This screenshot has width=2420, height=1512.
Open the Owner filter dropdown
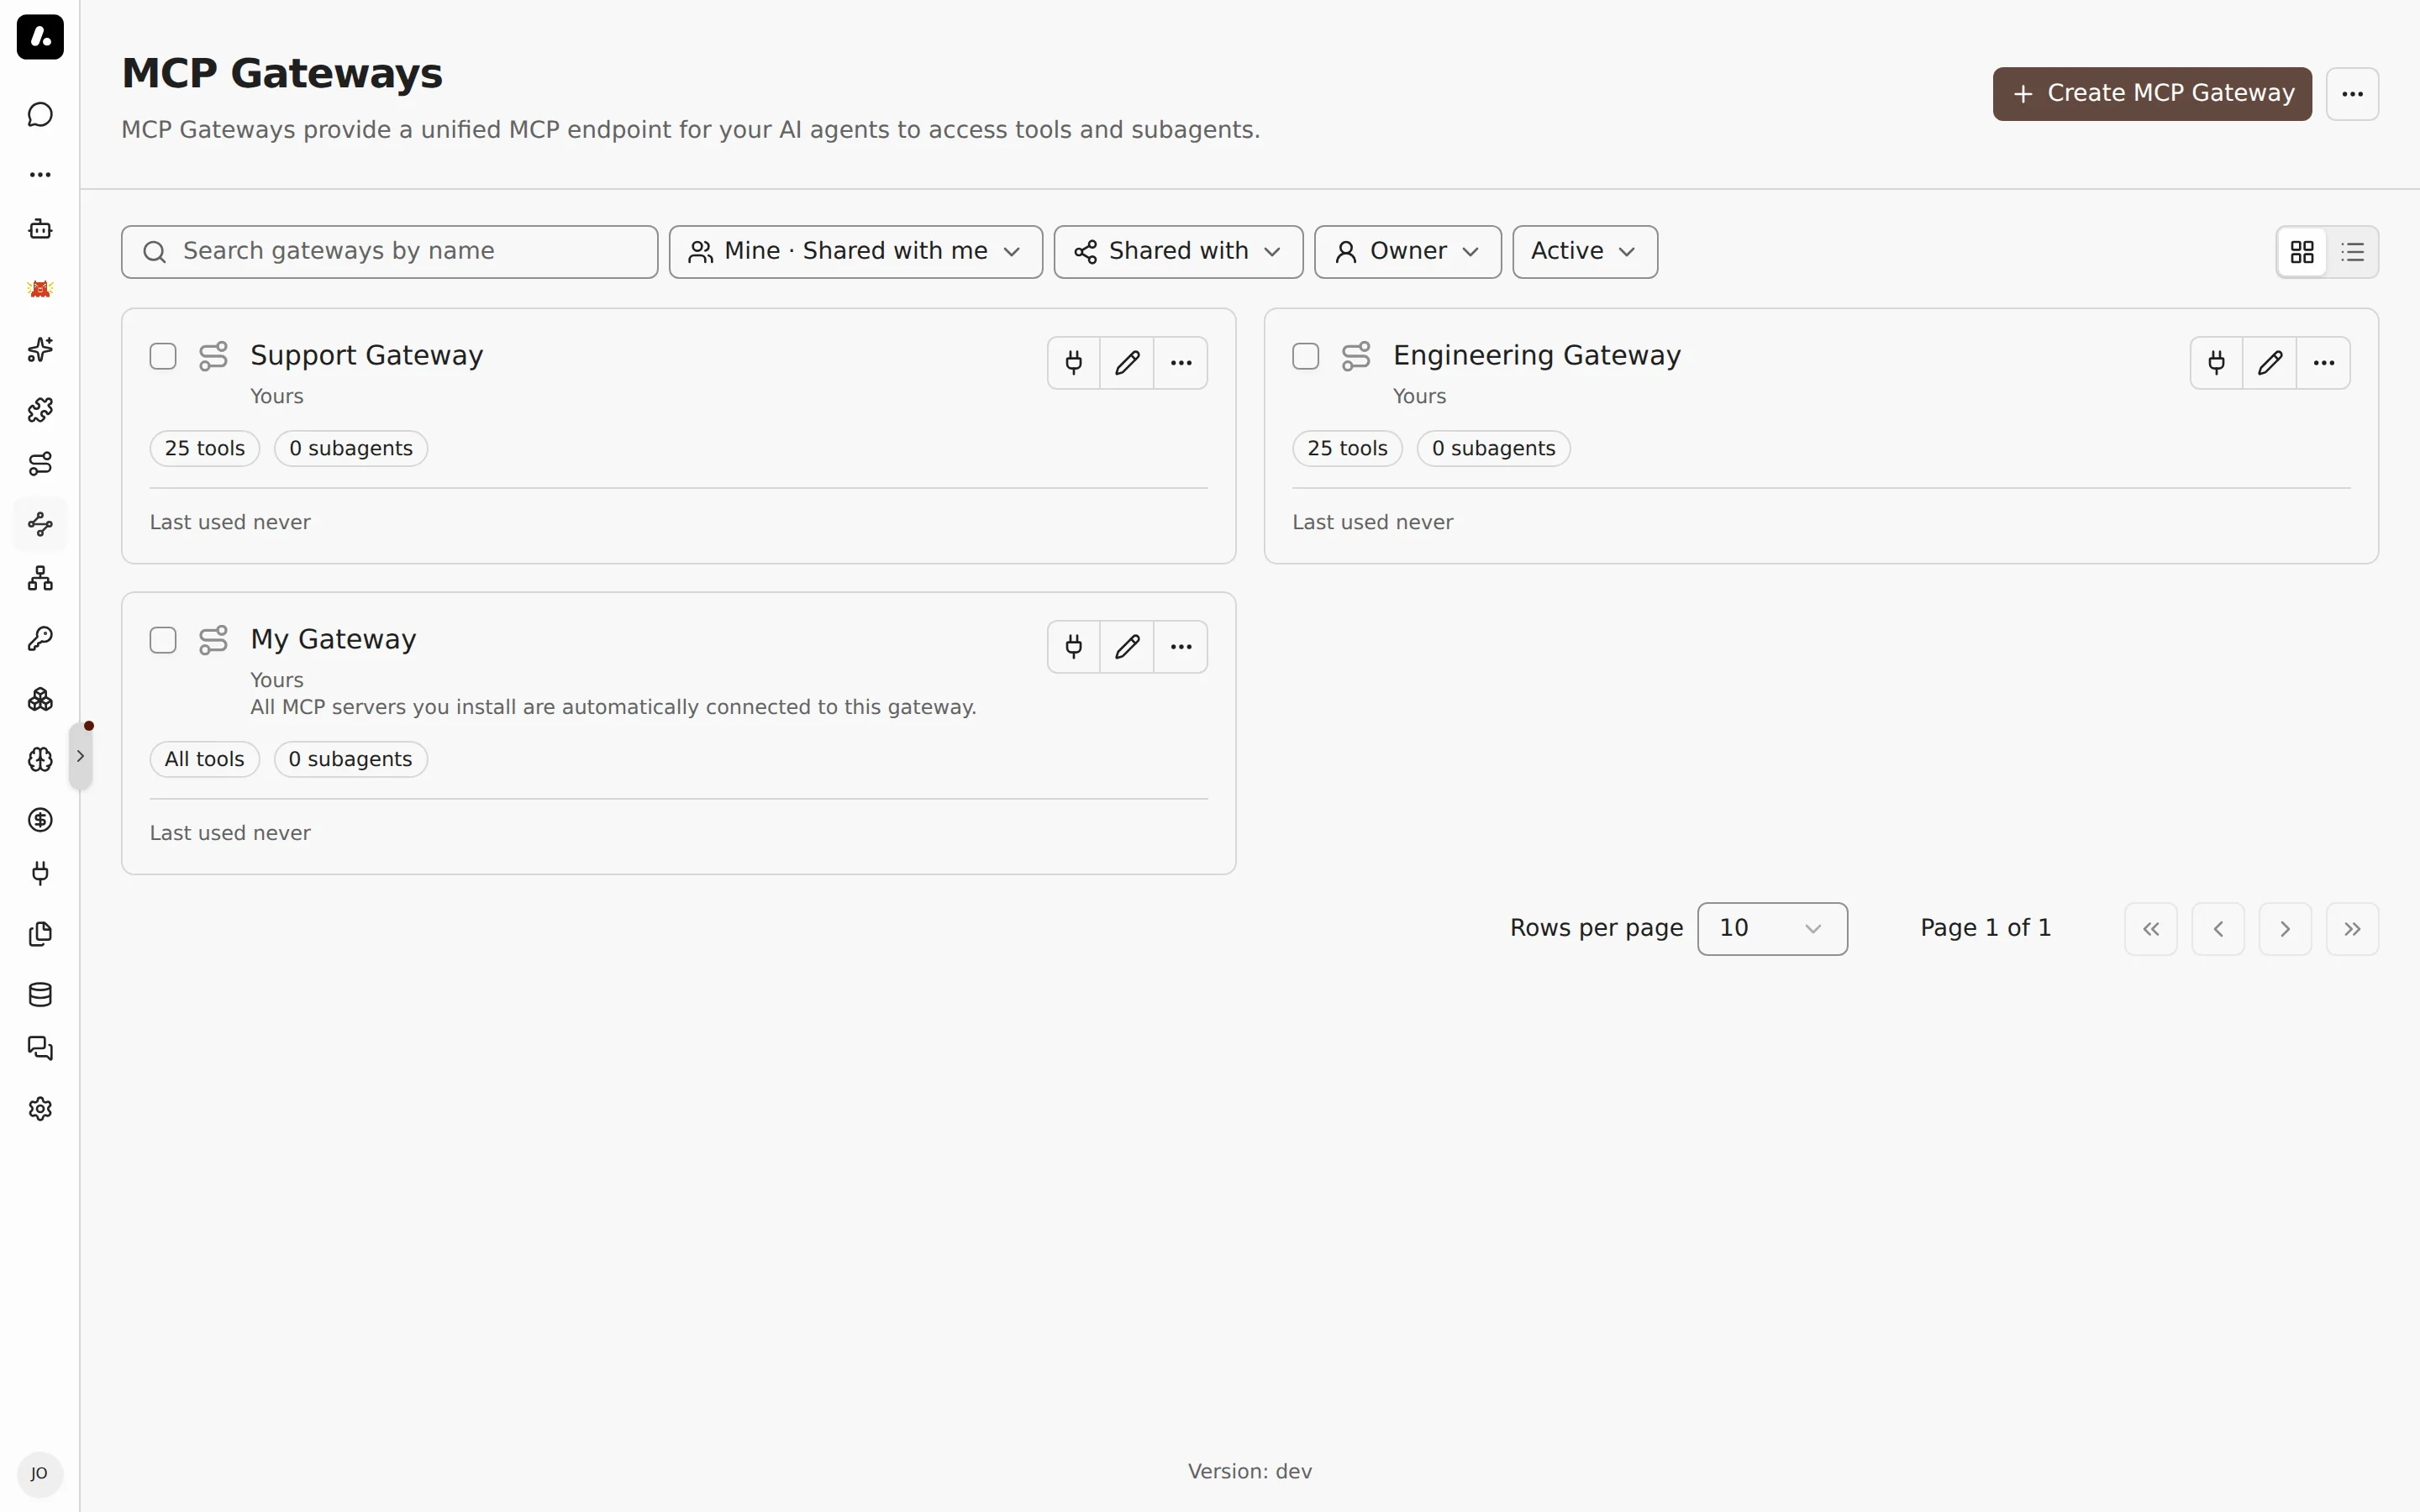coord(1408,252)
